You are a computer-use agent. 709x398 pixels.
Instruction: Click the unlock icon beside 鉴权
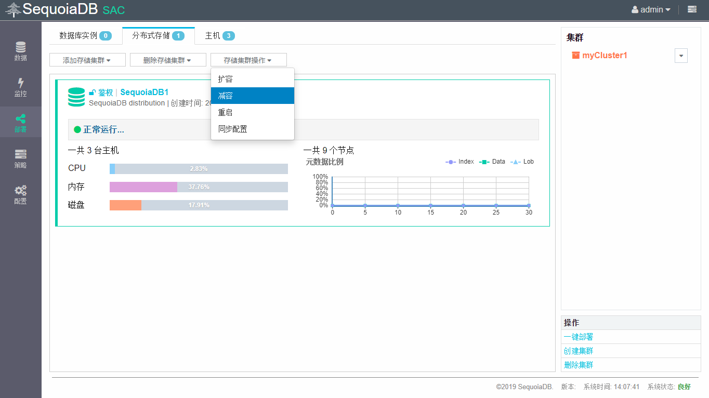92,92
